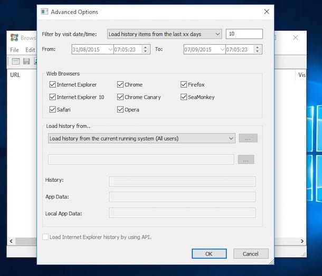Click the BrowsingHistoryView app icon in background window

pos(14,37)
